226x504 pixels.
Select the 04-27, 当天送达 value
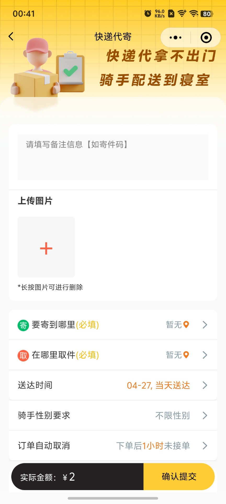pyautogui.click(x=158, y=385)
